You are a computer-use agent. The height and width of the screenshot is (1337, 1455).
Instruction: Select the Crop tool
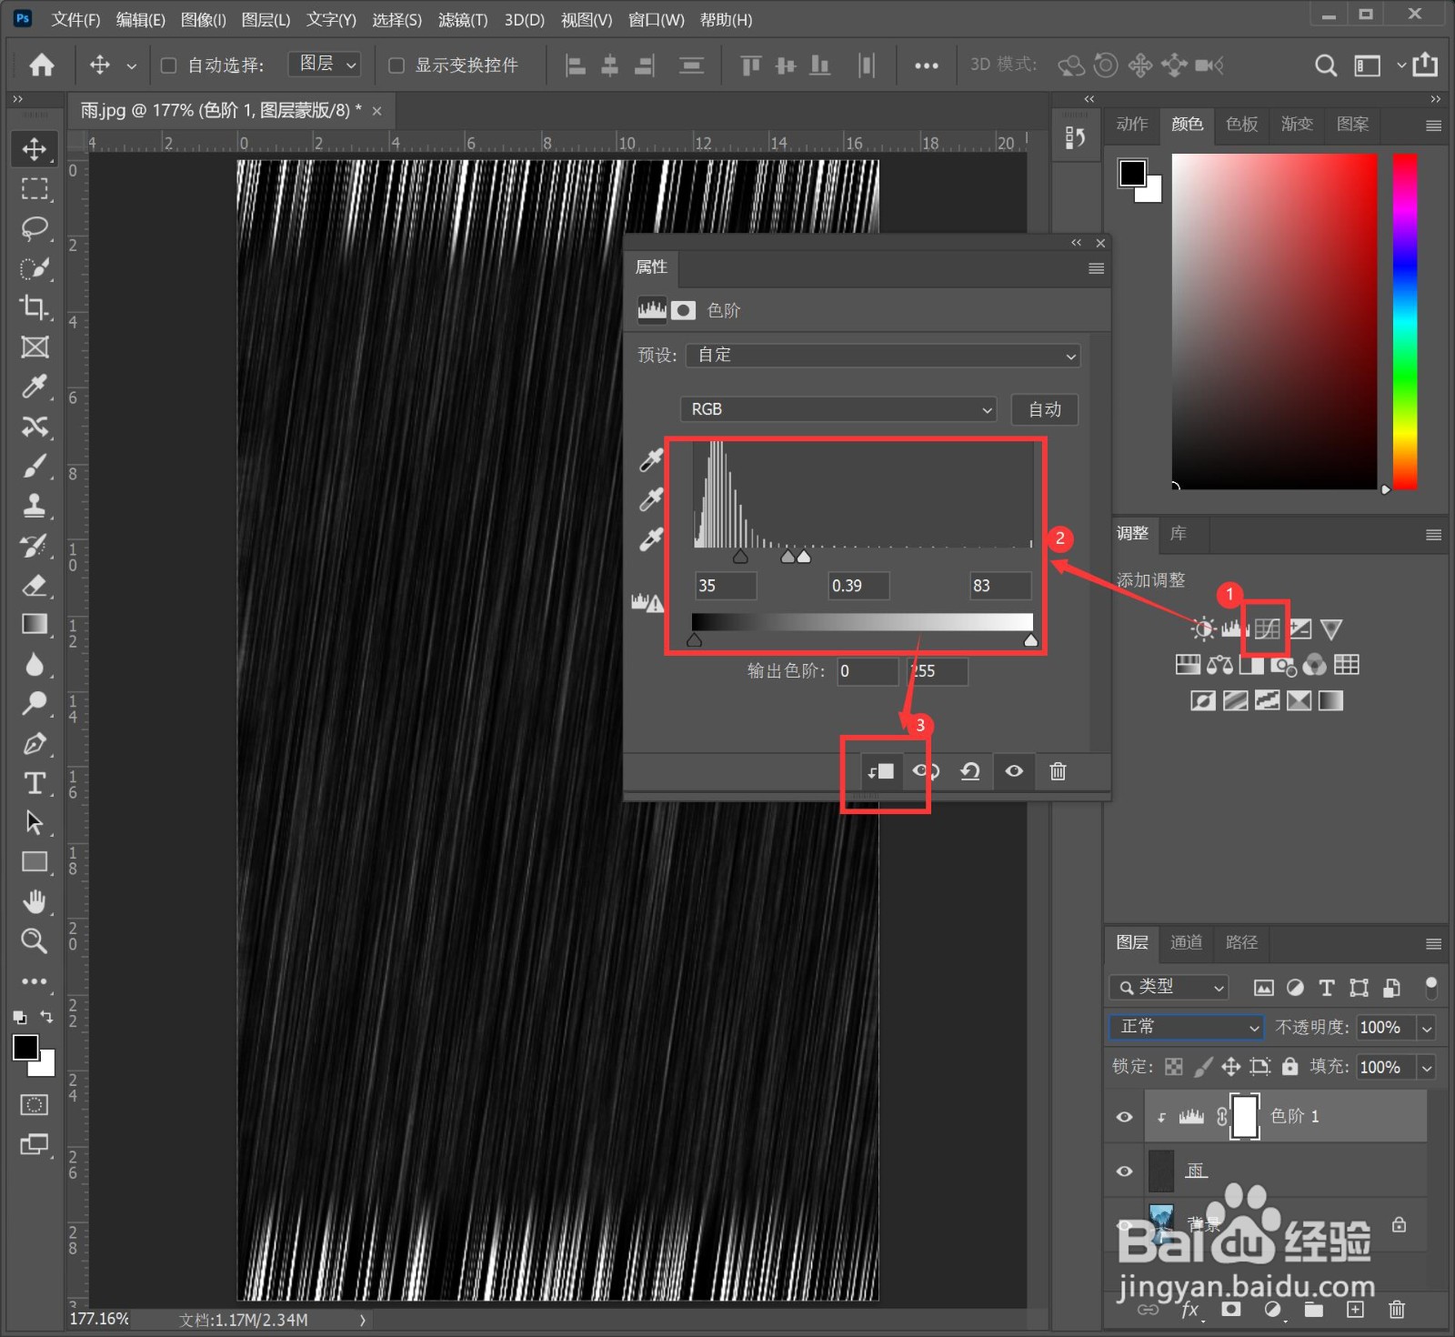[x=35, y=307]
